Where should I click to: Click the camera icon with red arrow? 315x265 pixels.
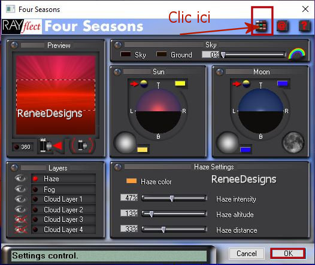[51, 145]
